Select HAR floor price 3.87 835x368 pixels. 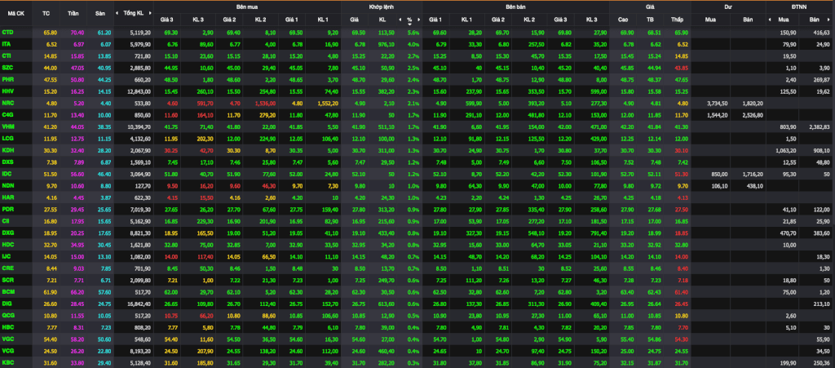[x=105, y=197]
